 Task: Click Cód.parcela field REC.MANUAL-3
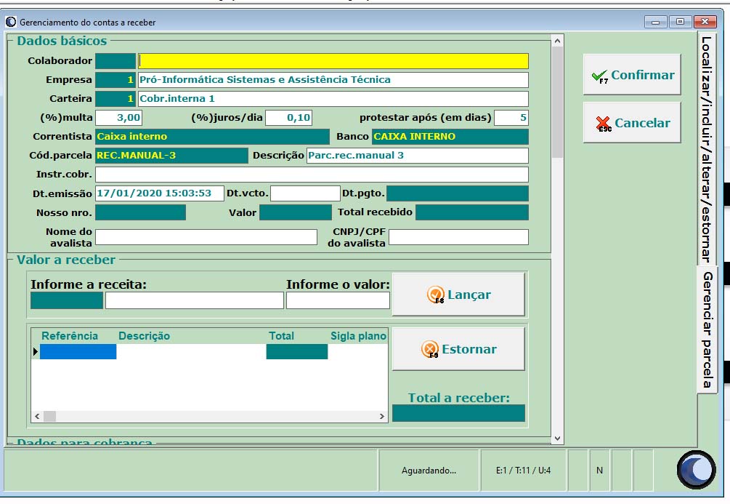[x=172, y=156]
